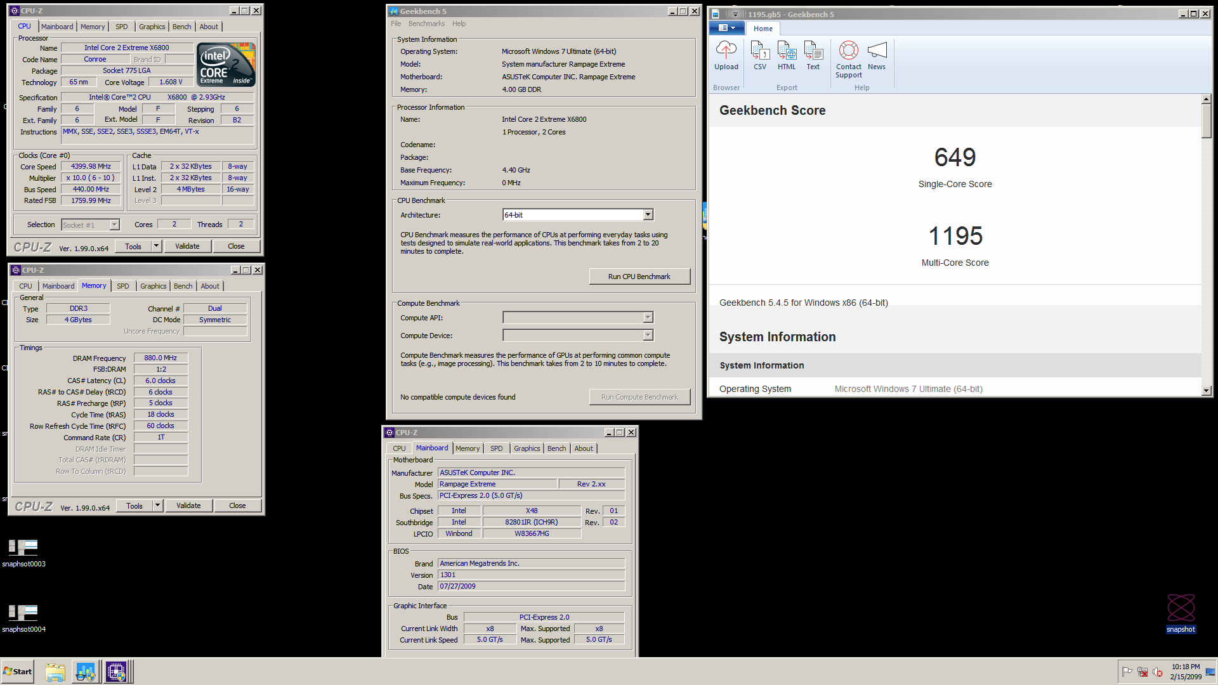Select the Home ribbon tab

[763, 29]
